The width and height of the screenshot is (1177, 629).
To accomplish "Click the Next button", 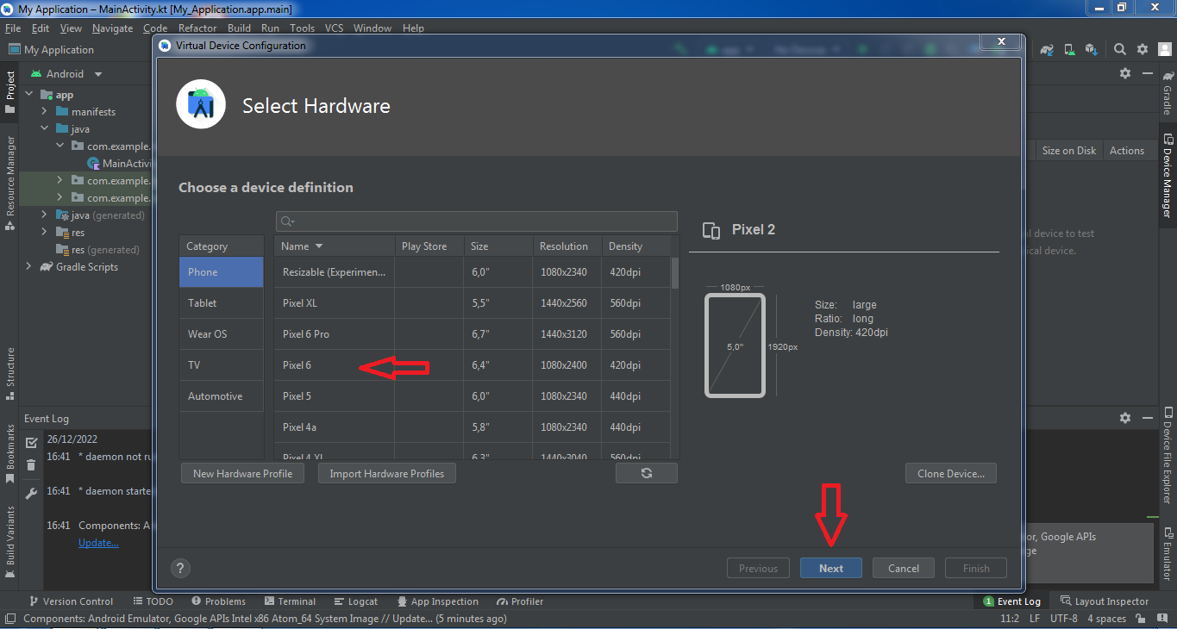I will coord(831,568).
